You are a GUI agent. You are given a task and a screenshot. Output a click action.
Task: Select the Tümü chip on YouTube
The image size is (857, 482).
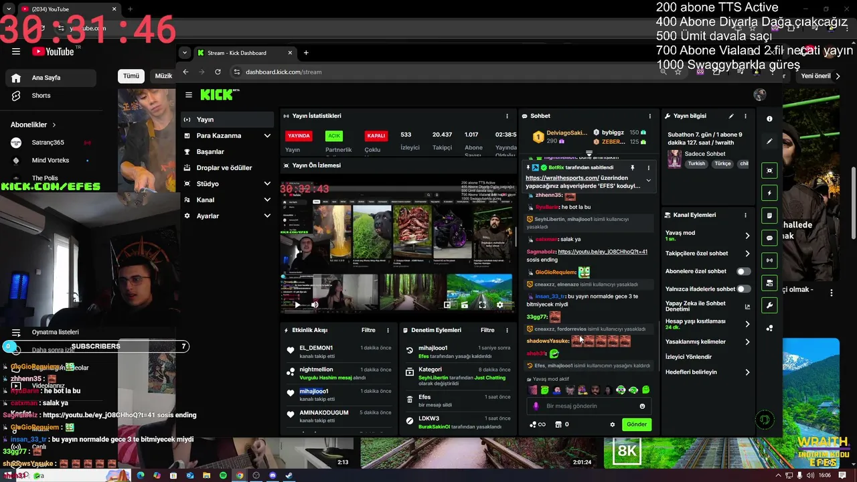131,76
